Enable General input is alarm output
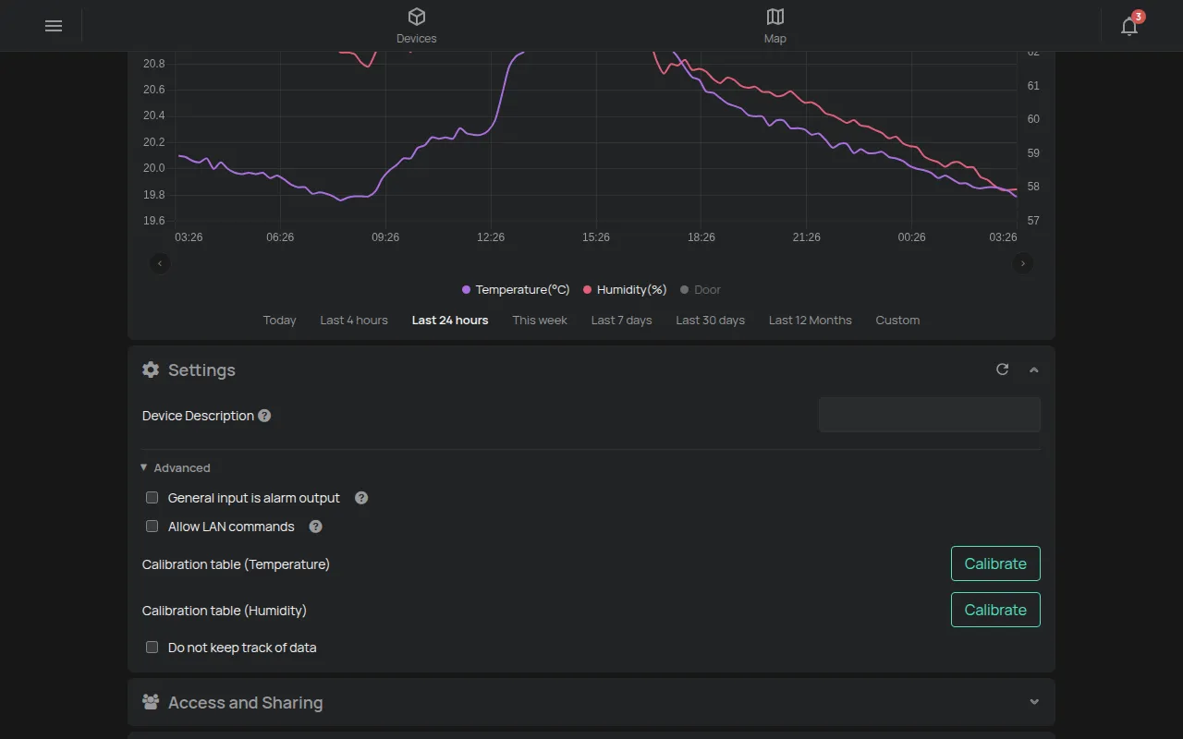1183x739 pixels. pos(152,498)
